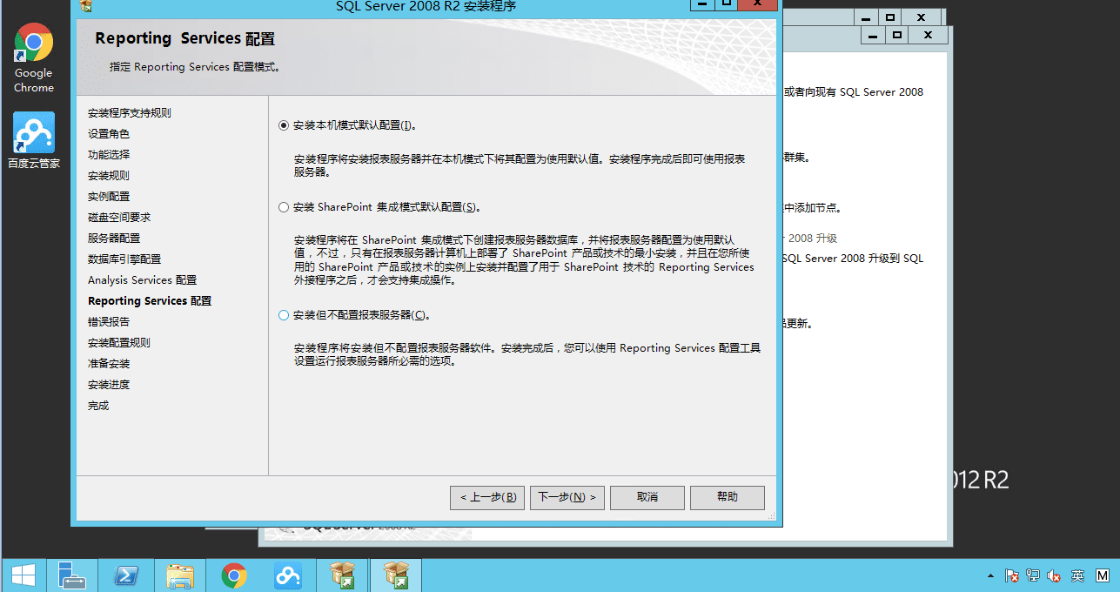Launch Server Manager from the taskbar
Viewport: 1120px width, 592px height.
click(x=72, y=575)
